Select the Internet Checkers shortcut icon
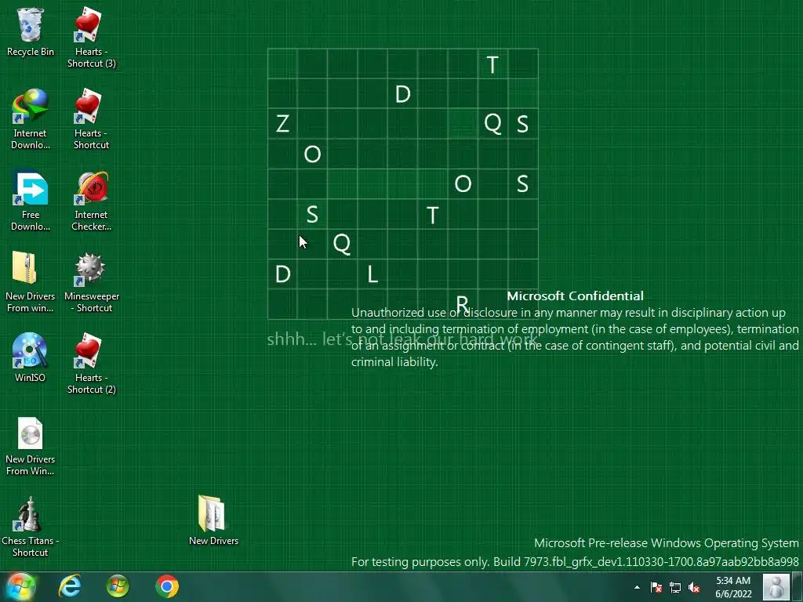Screen dimensions: 803x602 [91, 201]
